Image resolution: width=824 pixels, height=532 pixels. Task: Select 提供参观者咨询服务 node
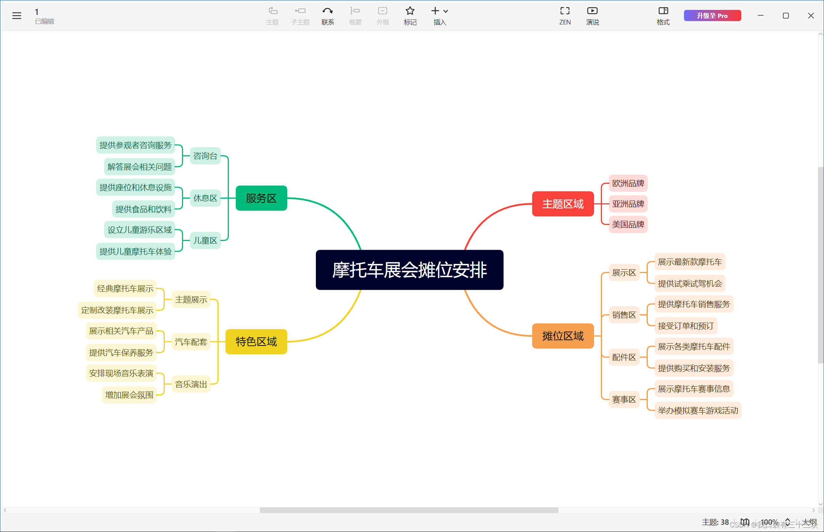(135, 145)
